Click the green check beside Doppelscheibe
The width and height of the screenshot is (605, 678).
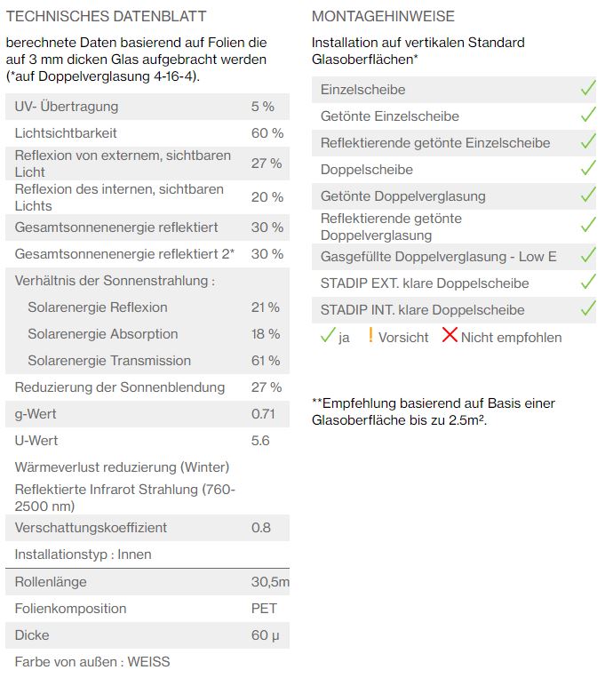pyautogui.click(x=588, y=168)
